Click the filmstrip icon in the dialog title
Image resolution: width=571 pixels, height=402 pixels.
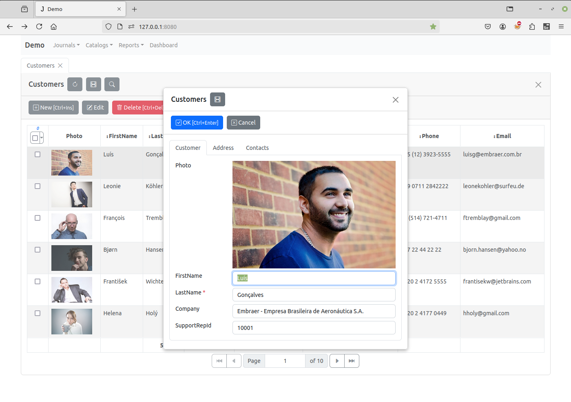pyautogui.click(x=217, y=99)
